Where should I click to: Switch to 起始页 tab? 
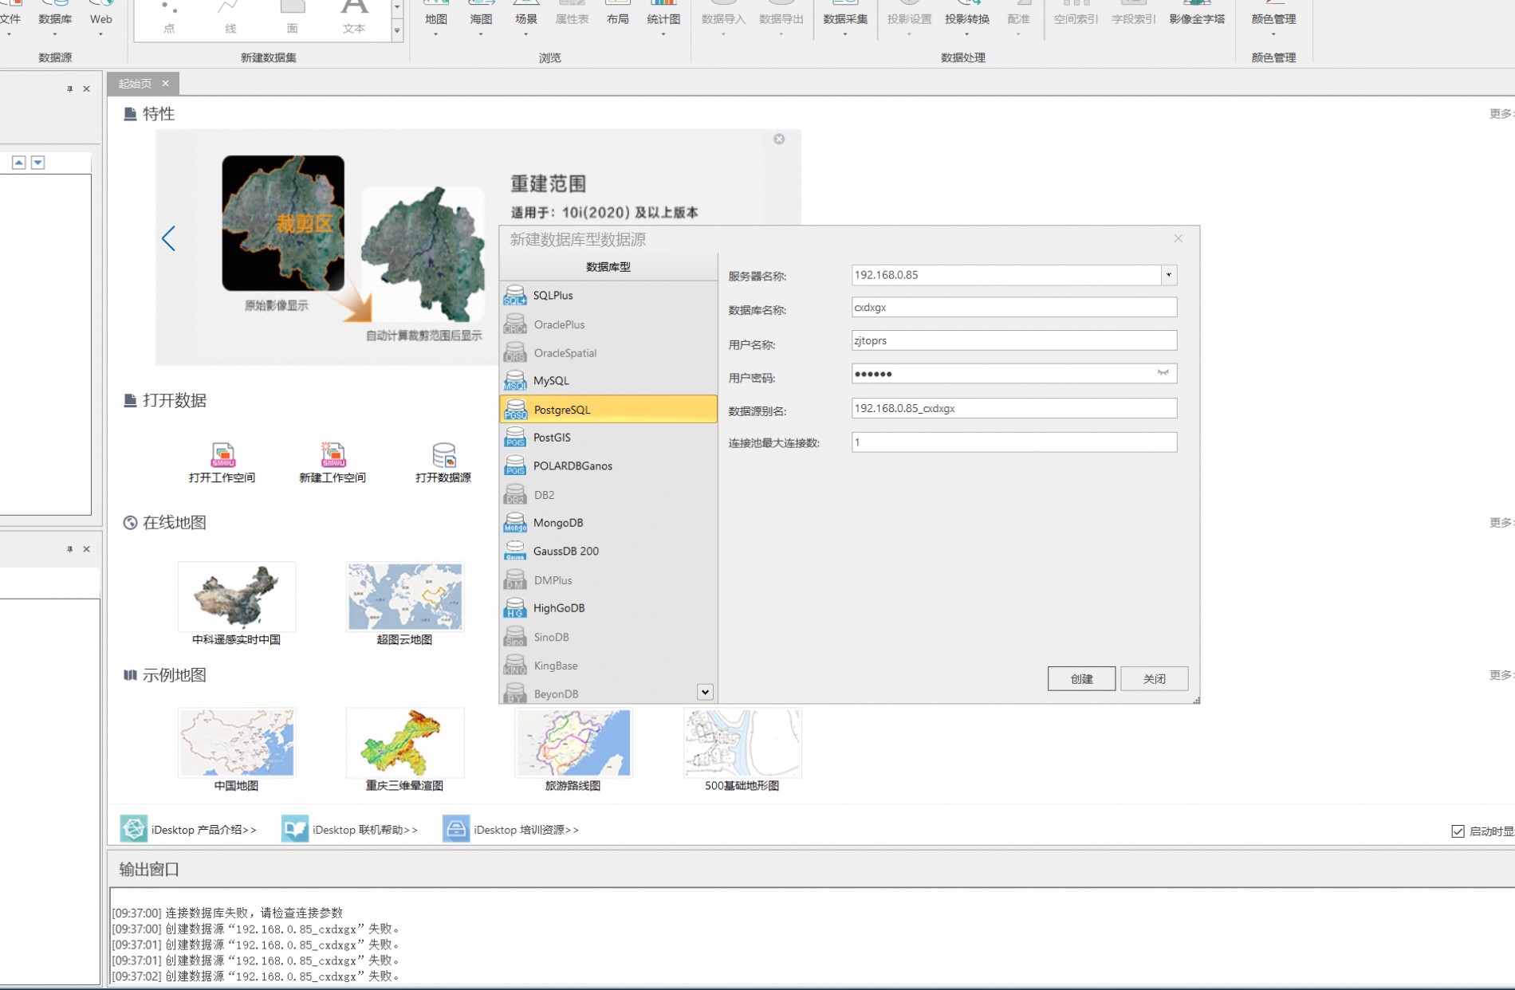coord(135,83)
